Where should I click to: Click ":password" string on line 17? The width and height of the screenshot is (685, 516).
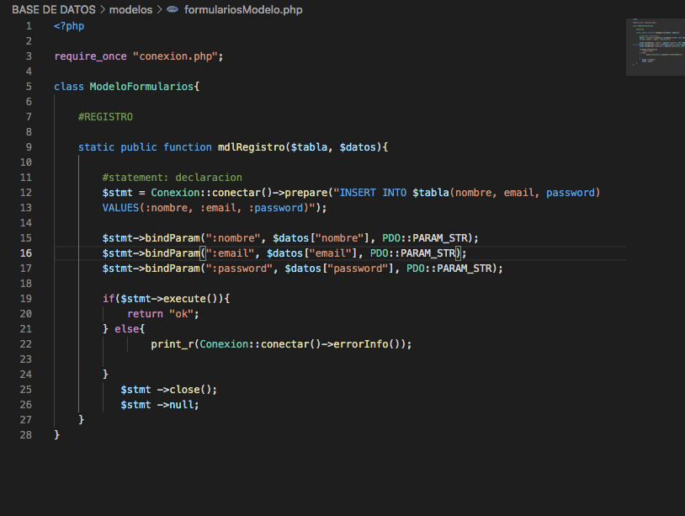(239, 269)
